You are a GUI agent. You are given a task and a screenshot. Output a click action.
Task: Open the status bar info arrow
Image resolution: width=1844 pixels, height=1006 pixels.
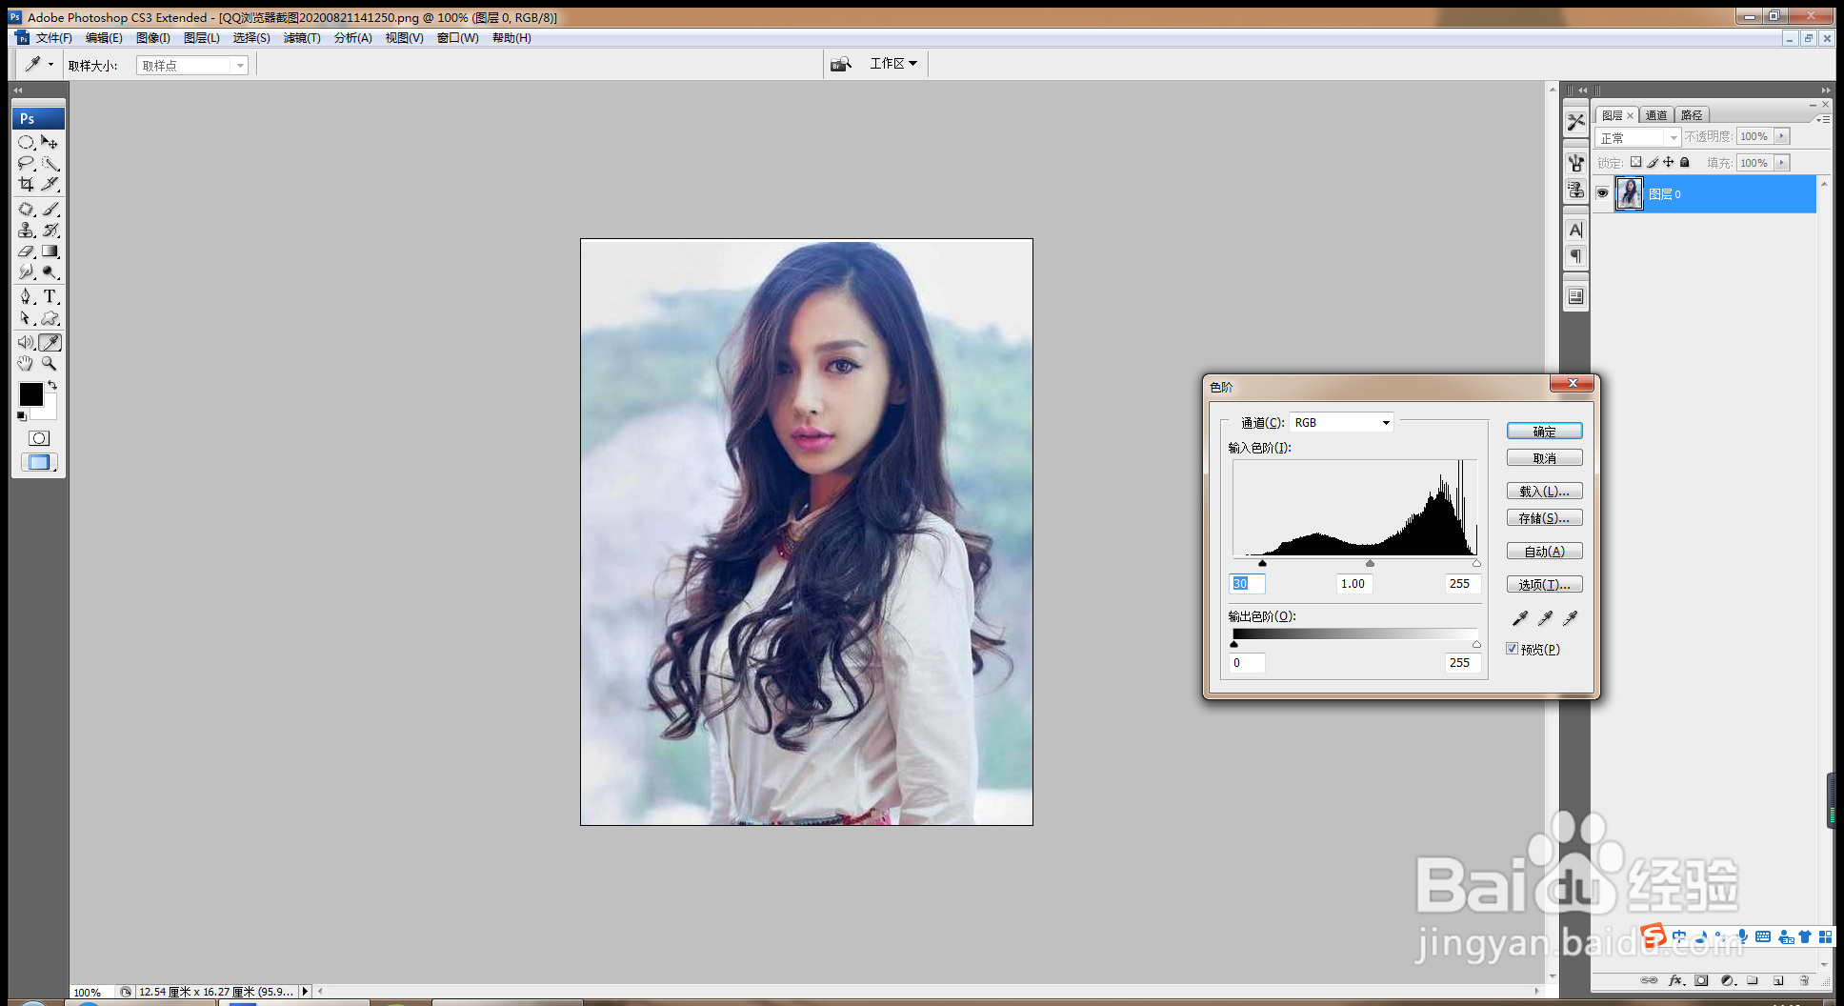305,992
